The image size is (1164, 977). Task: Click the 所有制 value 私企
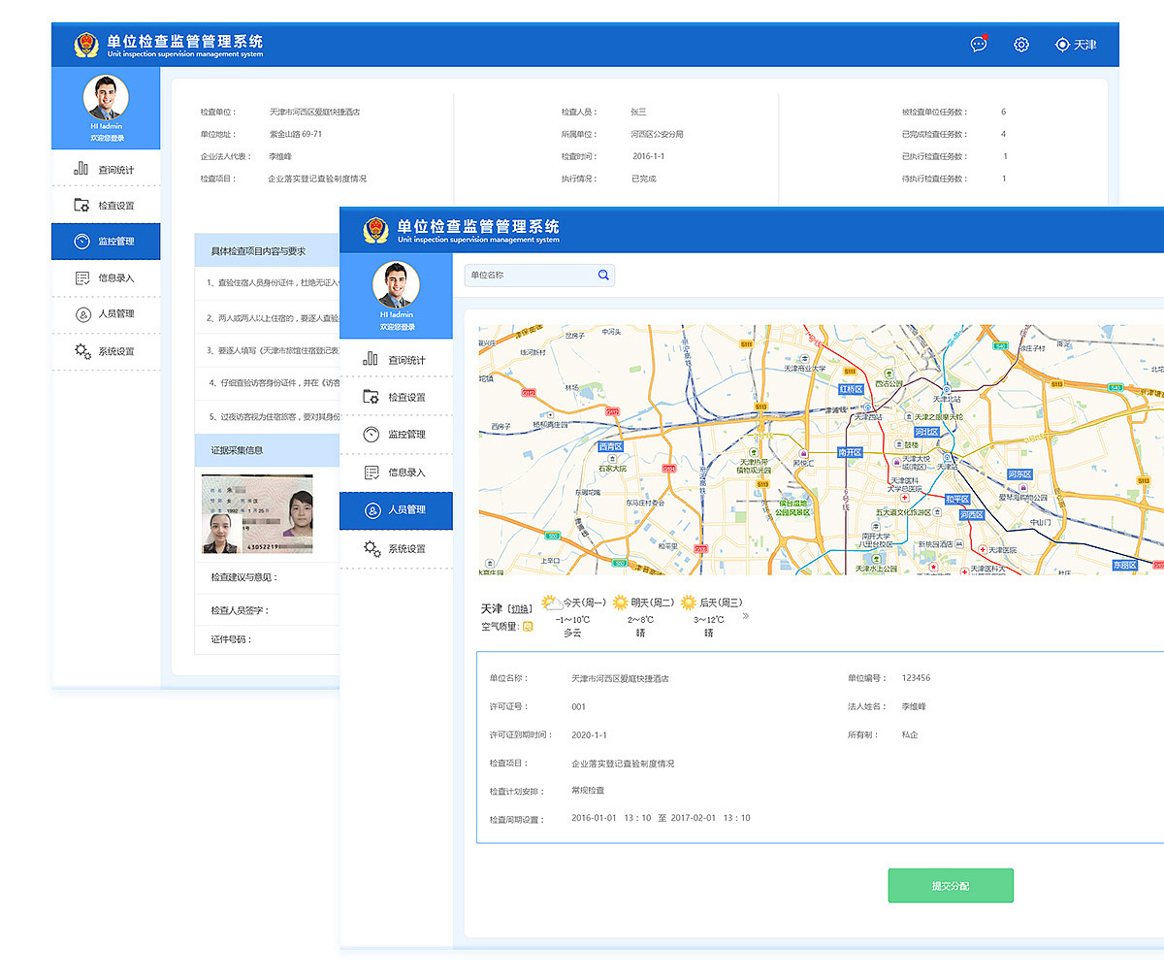(x=910, y=734)
